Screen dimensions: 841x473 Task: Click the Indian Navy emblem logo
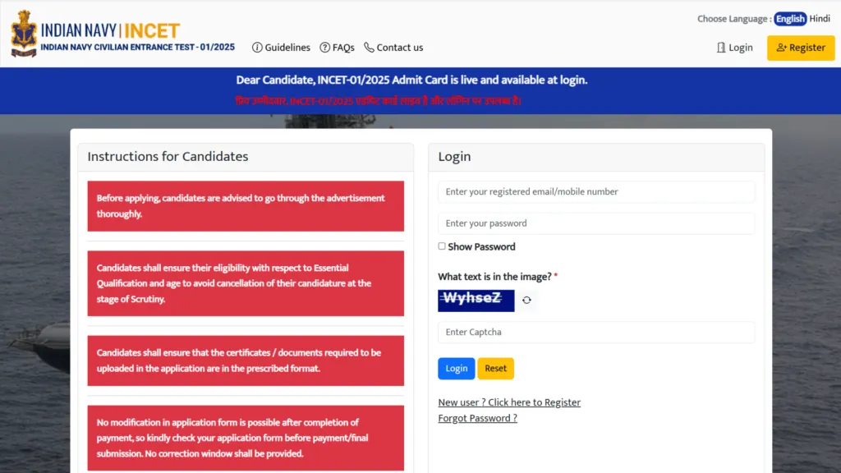tap(23, 34)
